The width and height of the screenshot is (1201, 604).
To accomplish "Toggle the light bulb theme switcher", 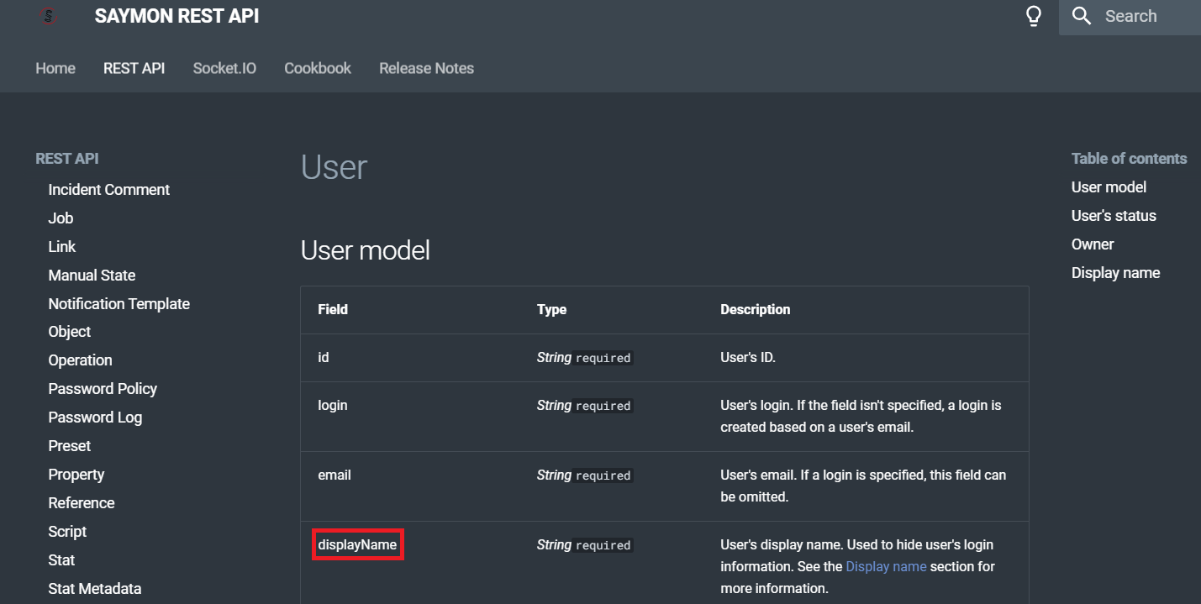I will (1035, 16).
